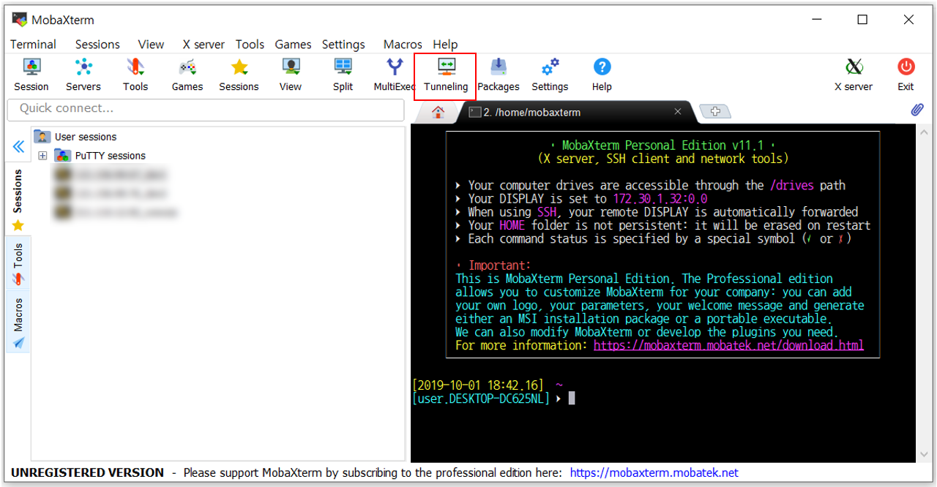Screen dimensions: 937x487
Task: Open the Tunneling toolbar icon
Action: click(x=446, y=75)
